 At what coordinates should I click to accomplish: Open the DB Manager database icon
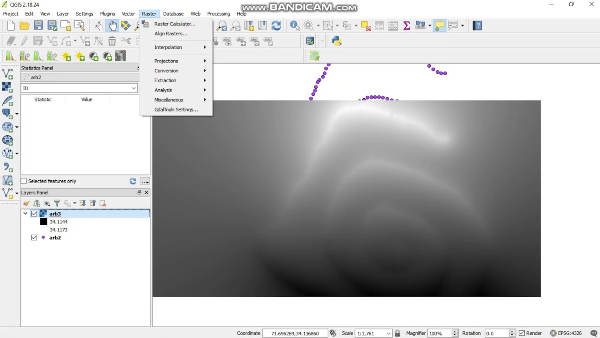tap(310, 41)
